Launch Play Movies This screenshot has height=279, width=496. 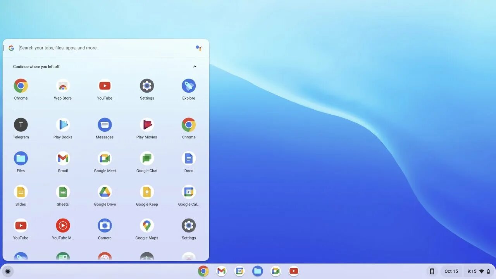click(147, 125)
